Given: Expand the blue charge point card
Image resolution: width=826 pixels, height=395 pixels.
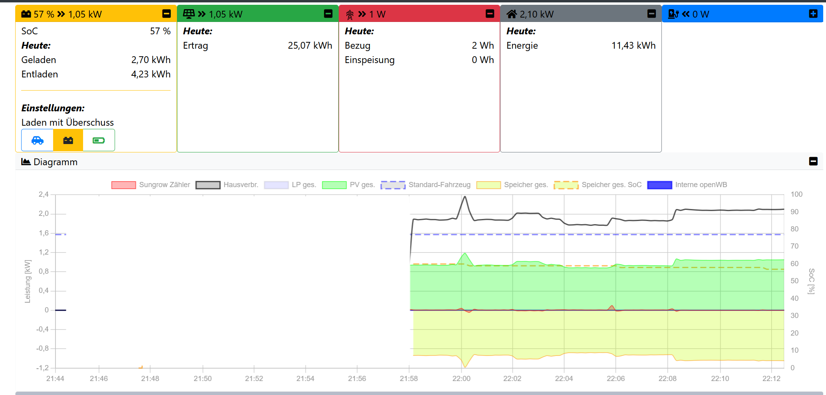Looking at the screenshot, I should pos(813,14).
